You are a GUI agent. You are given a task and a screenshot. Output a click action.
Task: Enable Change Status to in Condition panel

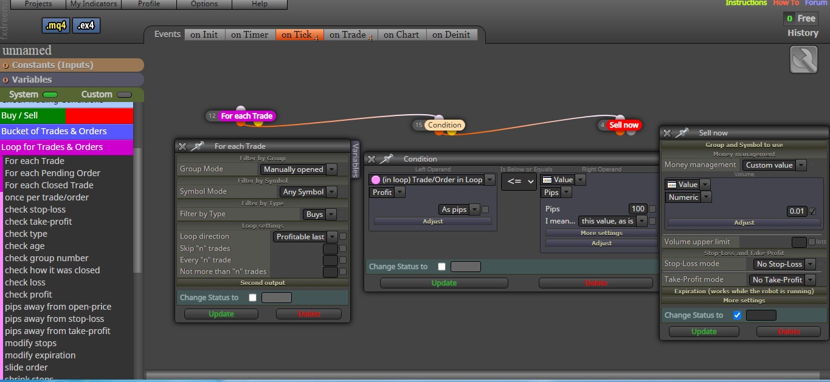pos(441,267)
